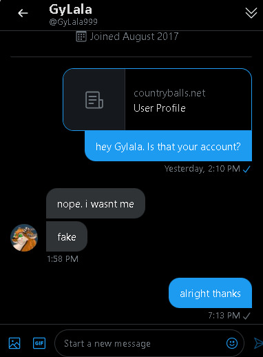This screenshot has width=263, height=357.
Task: Send message with paper plane icon
Action: click(258, 343)
